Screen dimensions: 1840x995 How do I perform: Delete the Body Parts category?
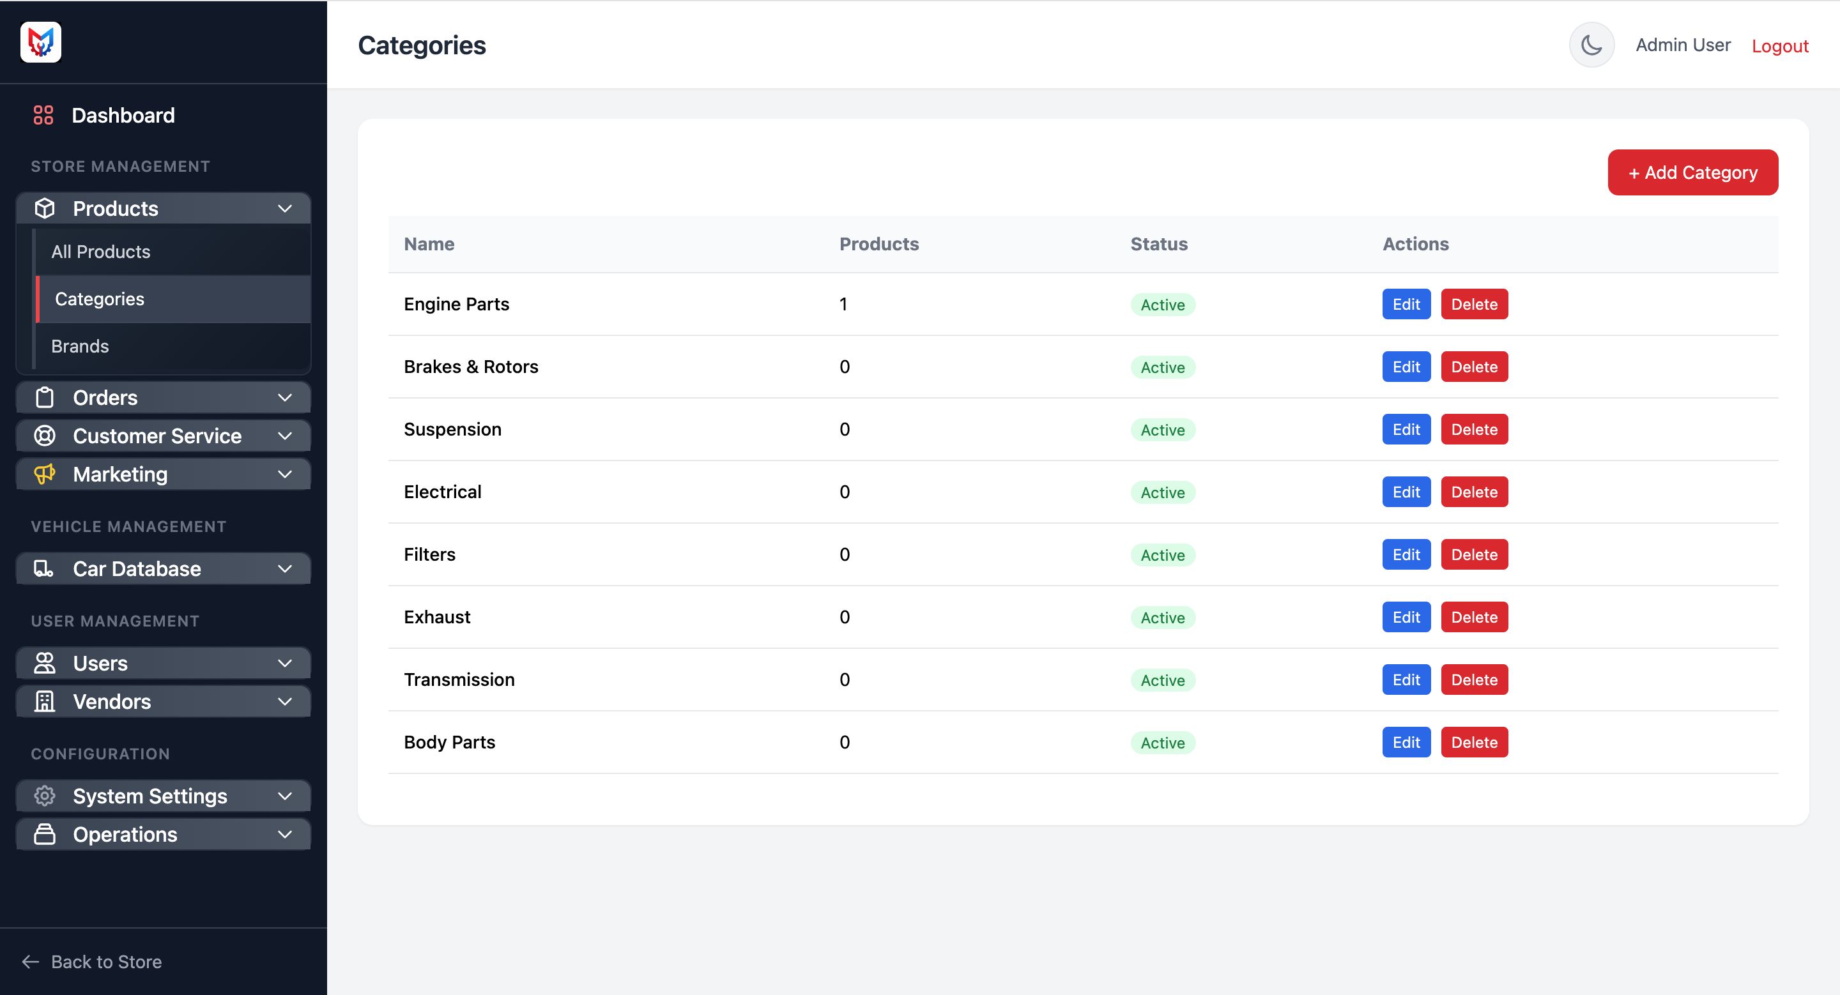click(x=1475, y=742)
